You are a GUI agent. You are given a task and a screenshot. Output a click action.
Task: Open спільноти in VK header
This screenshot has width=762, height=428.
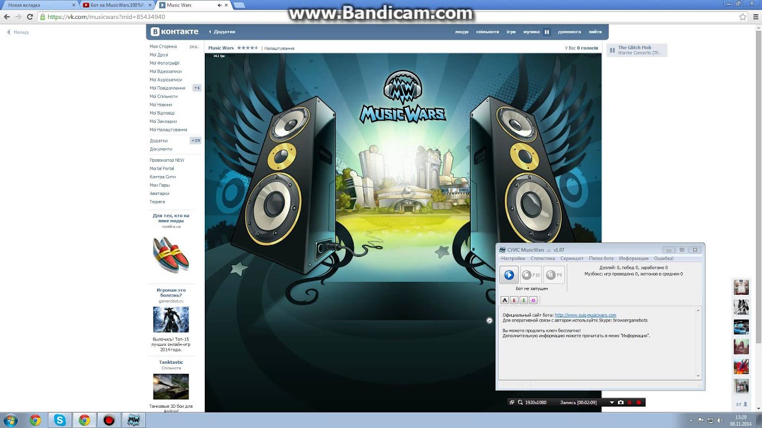pos(488,32)
